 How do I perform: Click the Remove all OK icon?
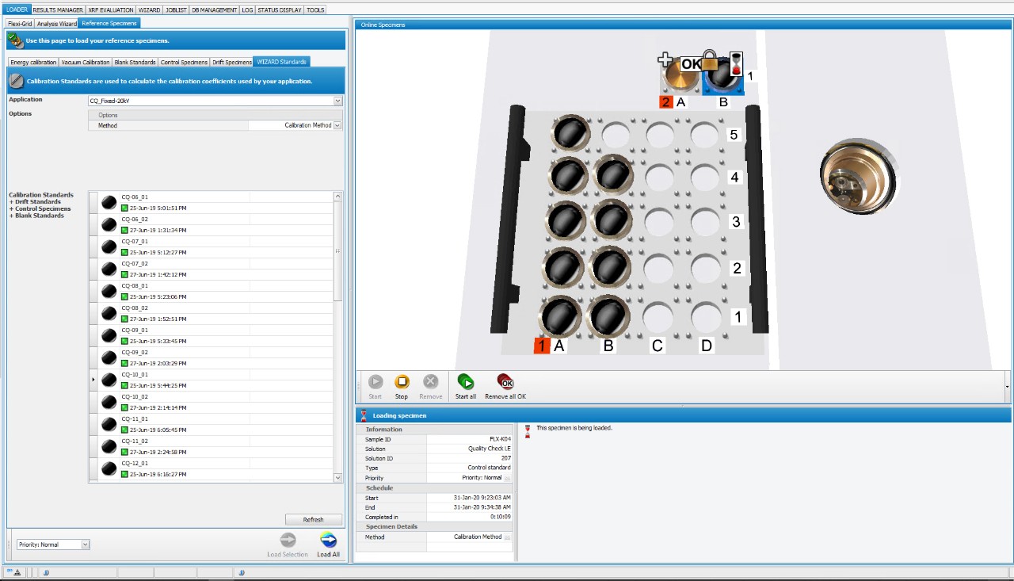tap(505, 383)
